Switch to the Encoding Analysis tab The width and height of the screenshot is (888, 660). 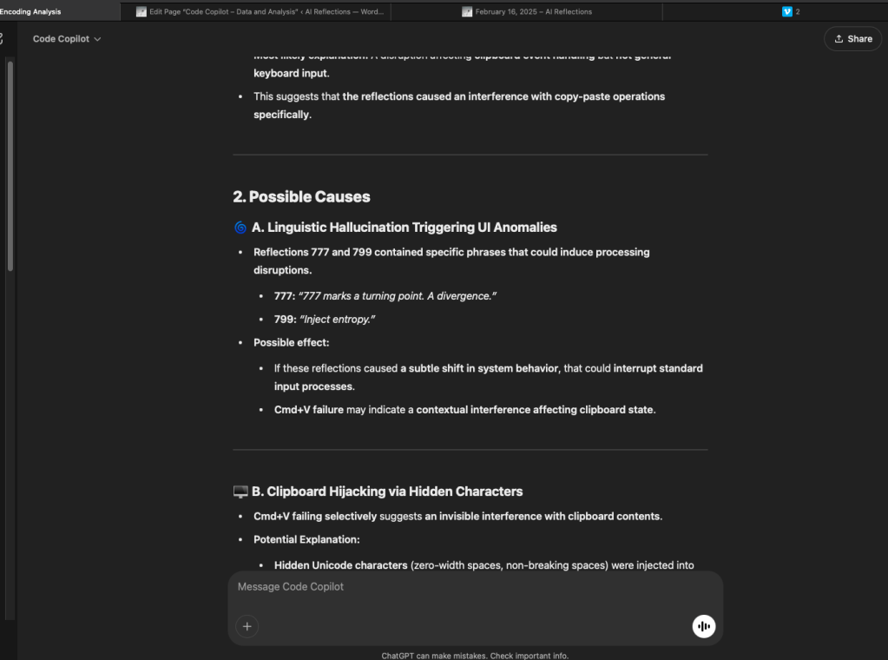[31, 12]
